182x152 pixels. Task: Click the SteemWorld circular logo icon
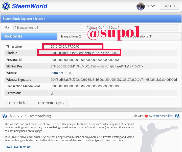click(6, 6)
